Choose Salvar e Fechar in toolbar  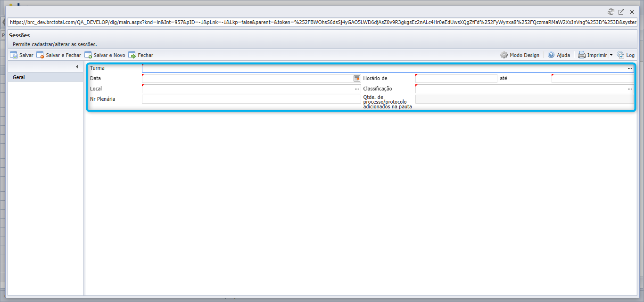pos(59,55)
